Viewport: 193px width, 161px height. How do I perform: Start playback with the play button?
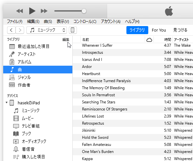(x=32, y=11)
